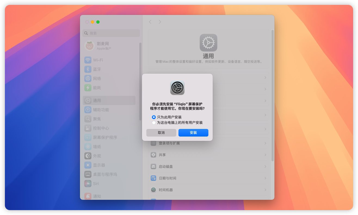Select 只为此用户安装 radio option
This screenshot has height=215, width=358.
[x=154, y=117]
